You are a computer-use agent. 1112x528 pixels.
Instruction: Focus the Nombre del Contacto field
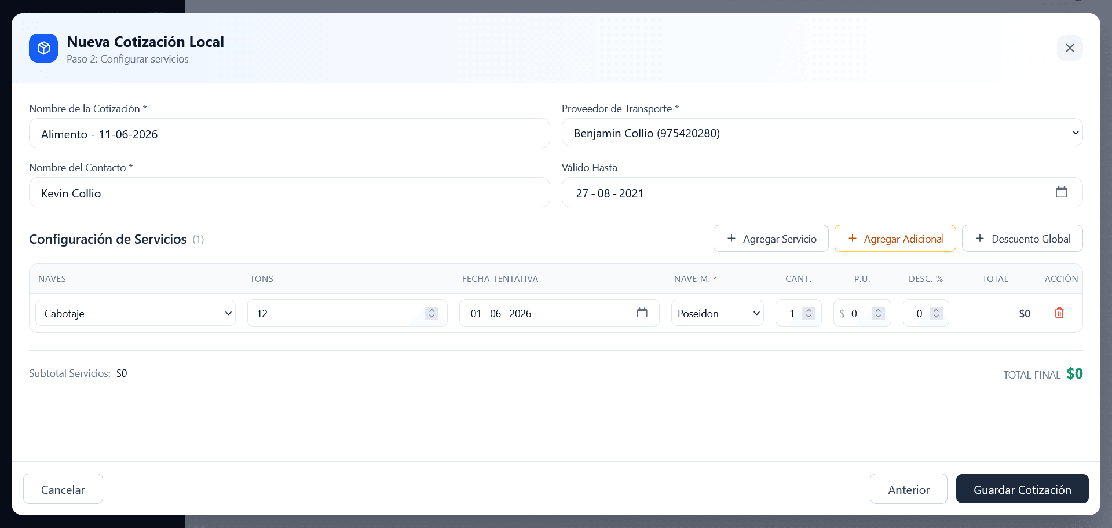click(290, 192)
